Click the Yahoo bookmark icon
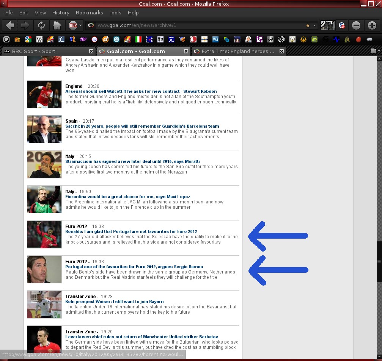The height and width of the screenshot is (361, 382). coord(83,39)
